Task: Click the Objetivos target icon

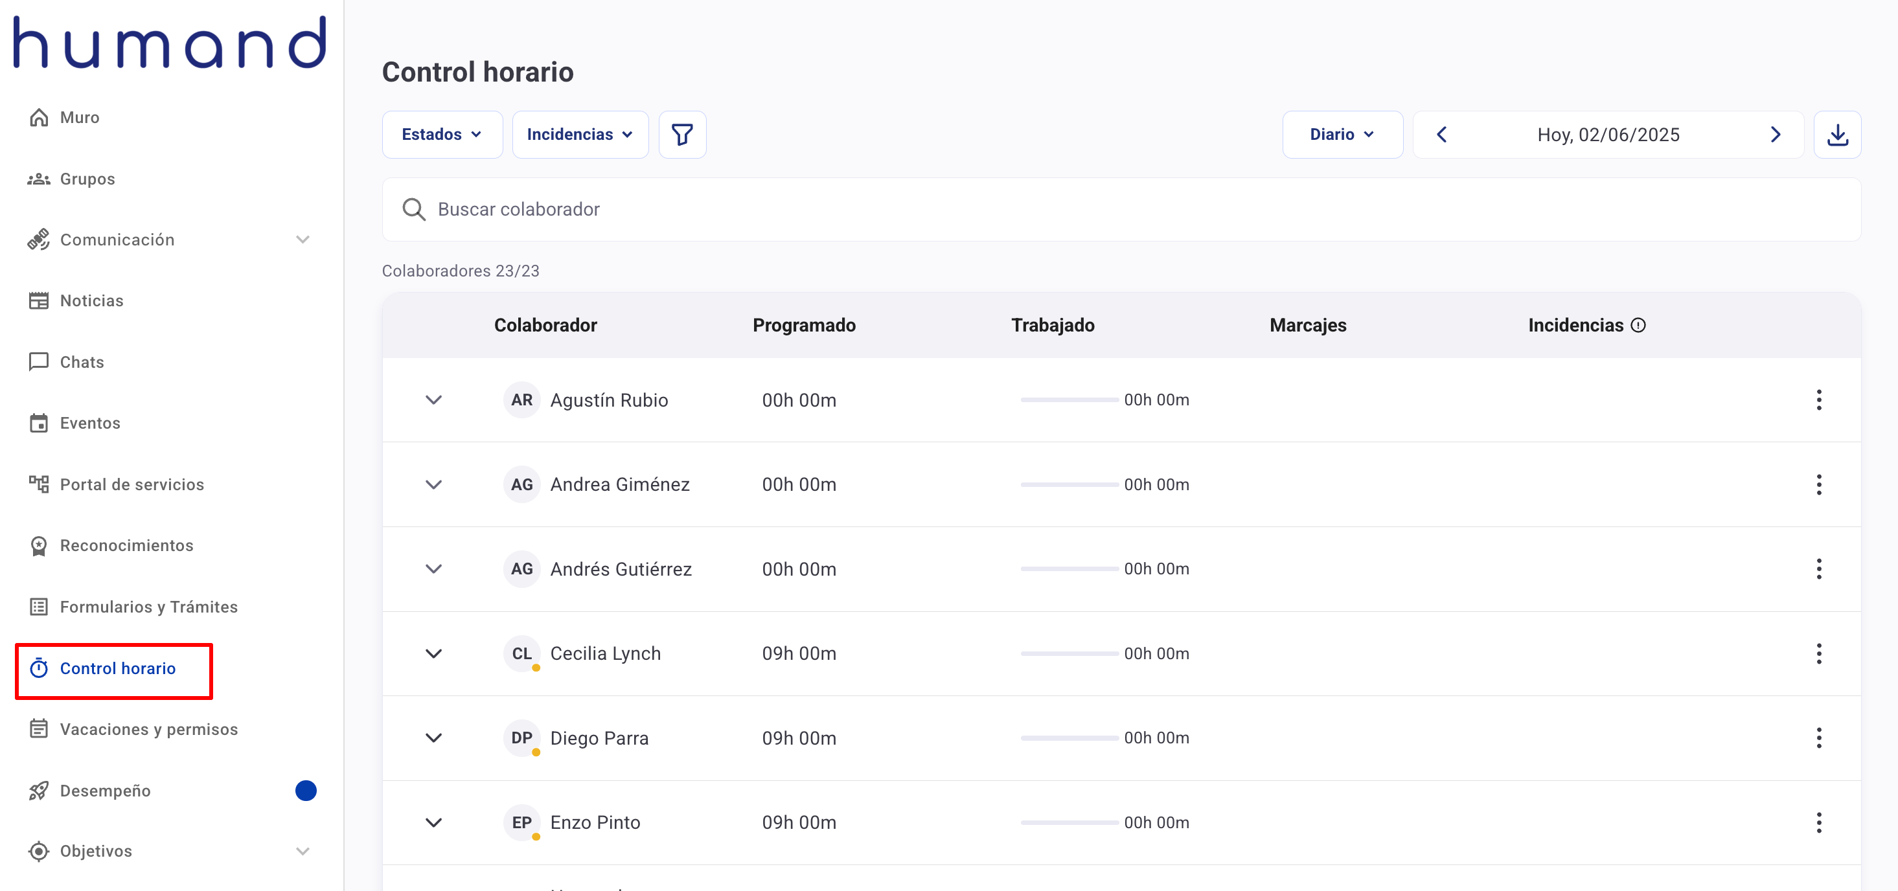Action: [x=38, y=852]
